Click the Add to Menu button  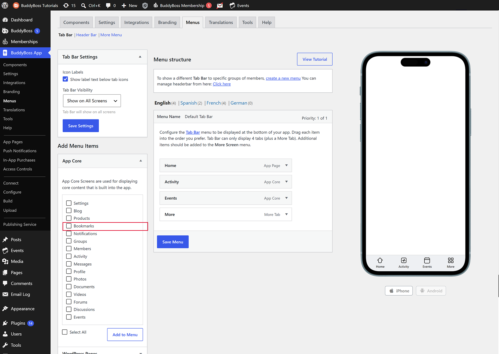(x=125, y=335)
